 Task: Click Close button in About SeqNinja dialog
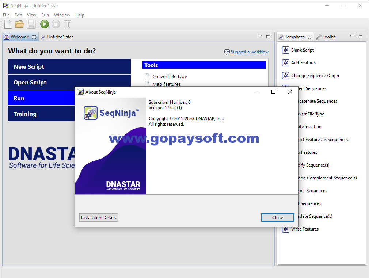click(x=277, y=218)
